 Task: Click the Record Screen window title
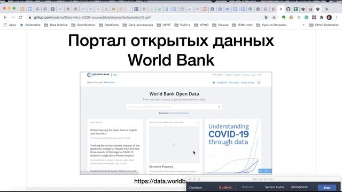point(263,179)
